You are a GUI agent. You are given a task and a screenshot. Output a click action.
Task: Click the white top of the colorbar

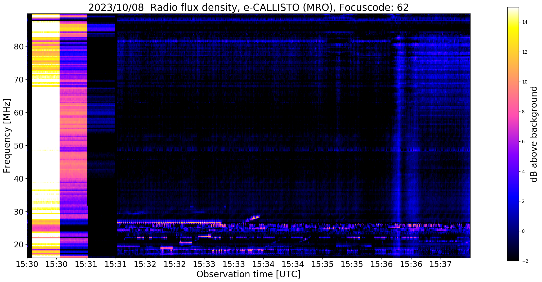tap(513, 11)
